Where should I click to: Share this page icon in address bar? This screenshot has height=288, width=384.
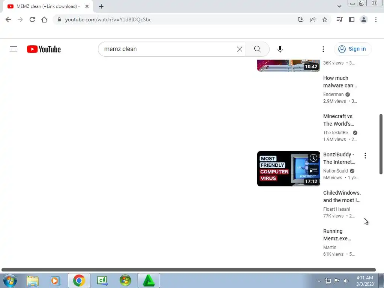point(313,19)
